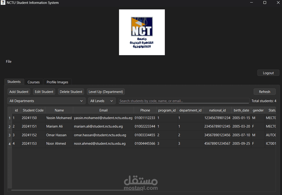Click the Delete Student button
This screenshot has height=195, width=282.
[x=71, y=91]
